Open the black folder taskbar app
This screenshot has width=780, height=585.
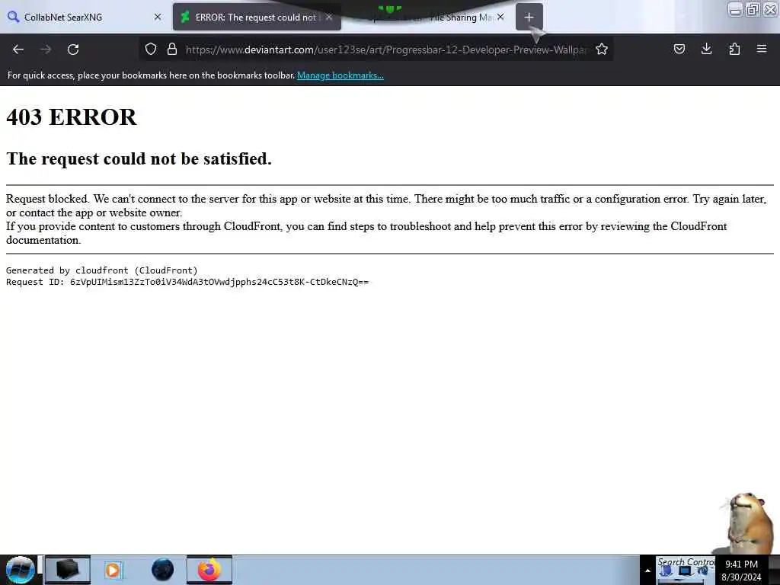pyautogui.click(x=68, y=570)
